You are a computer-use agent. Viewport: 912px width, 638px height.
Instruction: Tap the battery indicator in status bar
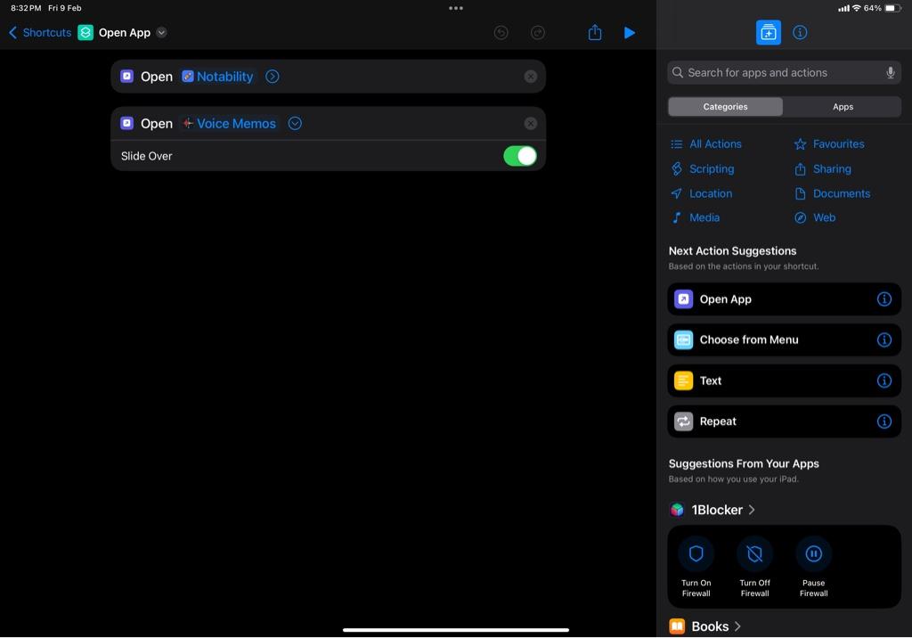[x=892, y=8]
